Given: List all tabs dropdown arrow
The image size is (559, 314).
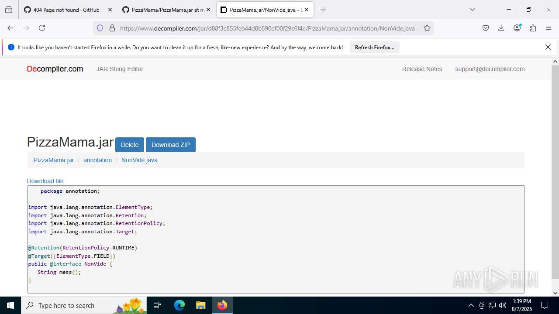Looking at the screenshot, I should tap(473, 10).
